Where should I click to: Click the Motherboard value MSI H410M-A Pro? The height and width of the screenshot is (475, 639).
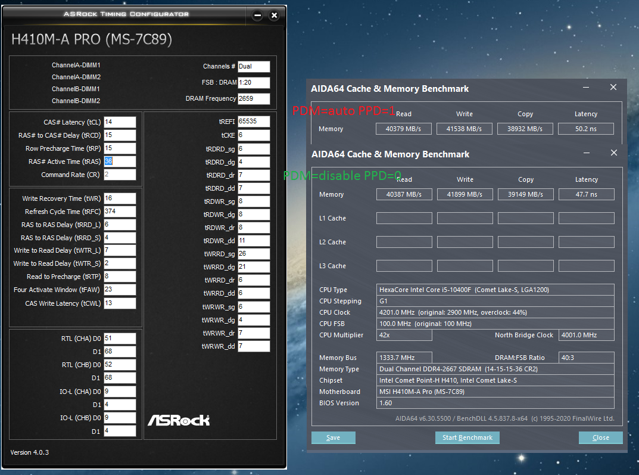coord(495,392)
